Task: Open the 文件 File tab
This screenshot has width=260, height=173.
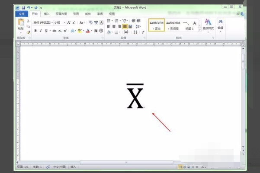Action: (22, 14)
